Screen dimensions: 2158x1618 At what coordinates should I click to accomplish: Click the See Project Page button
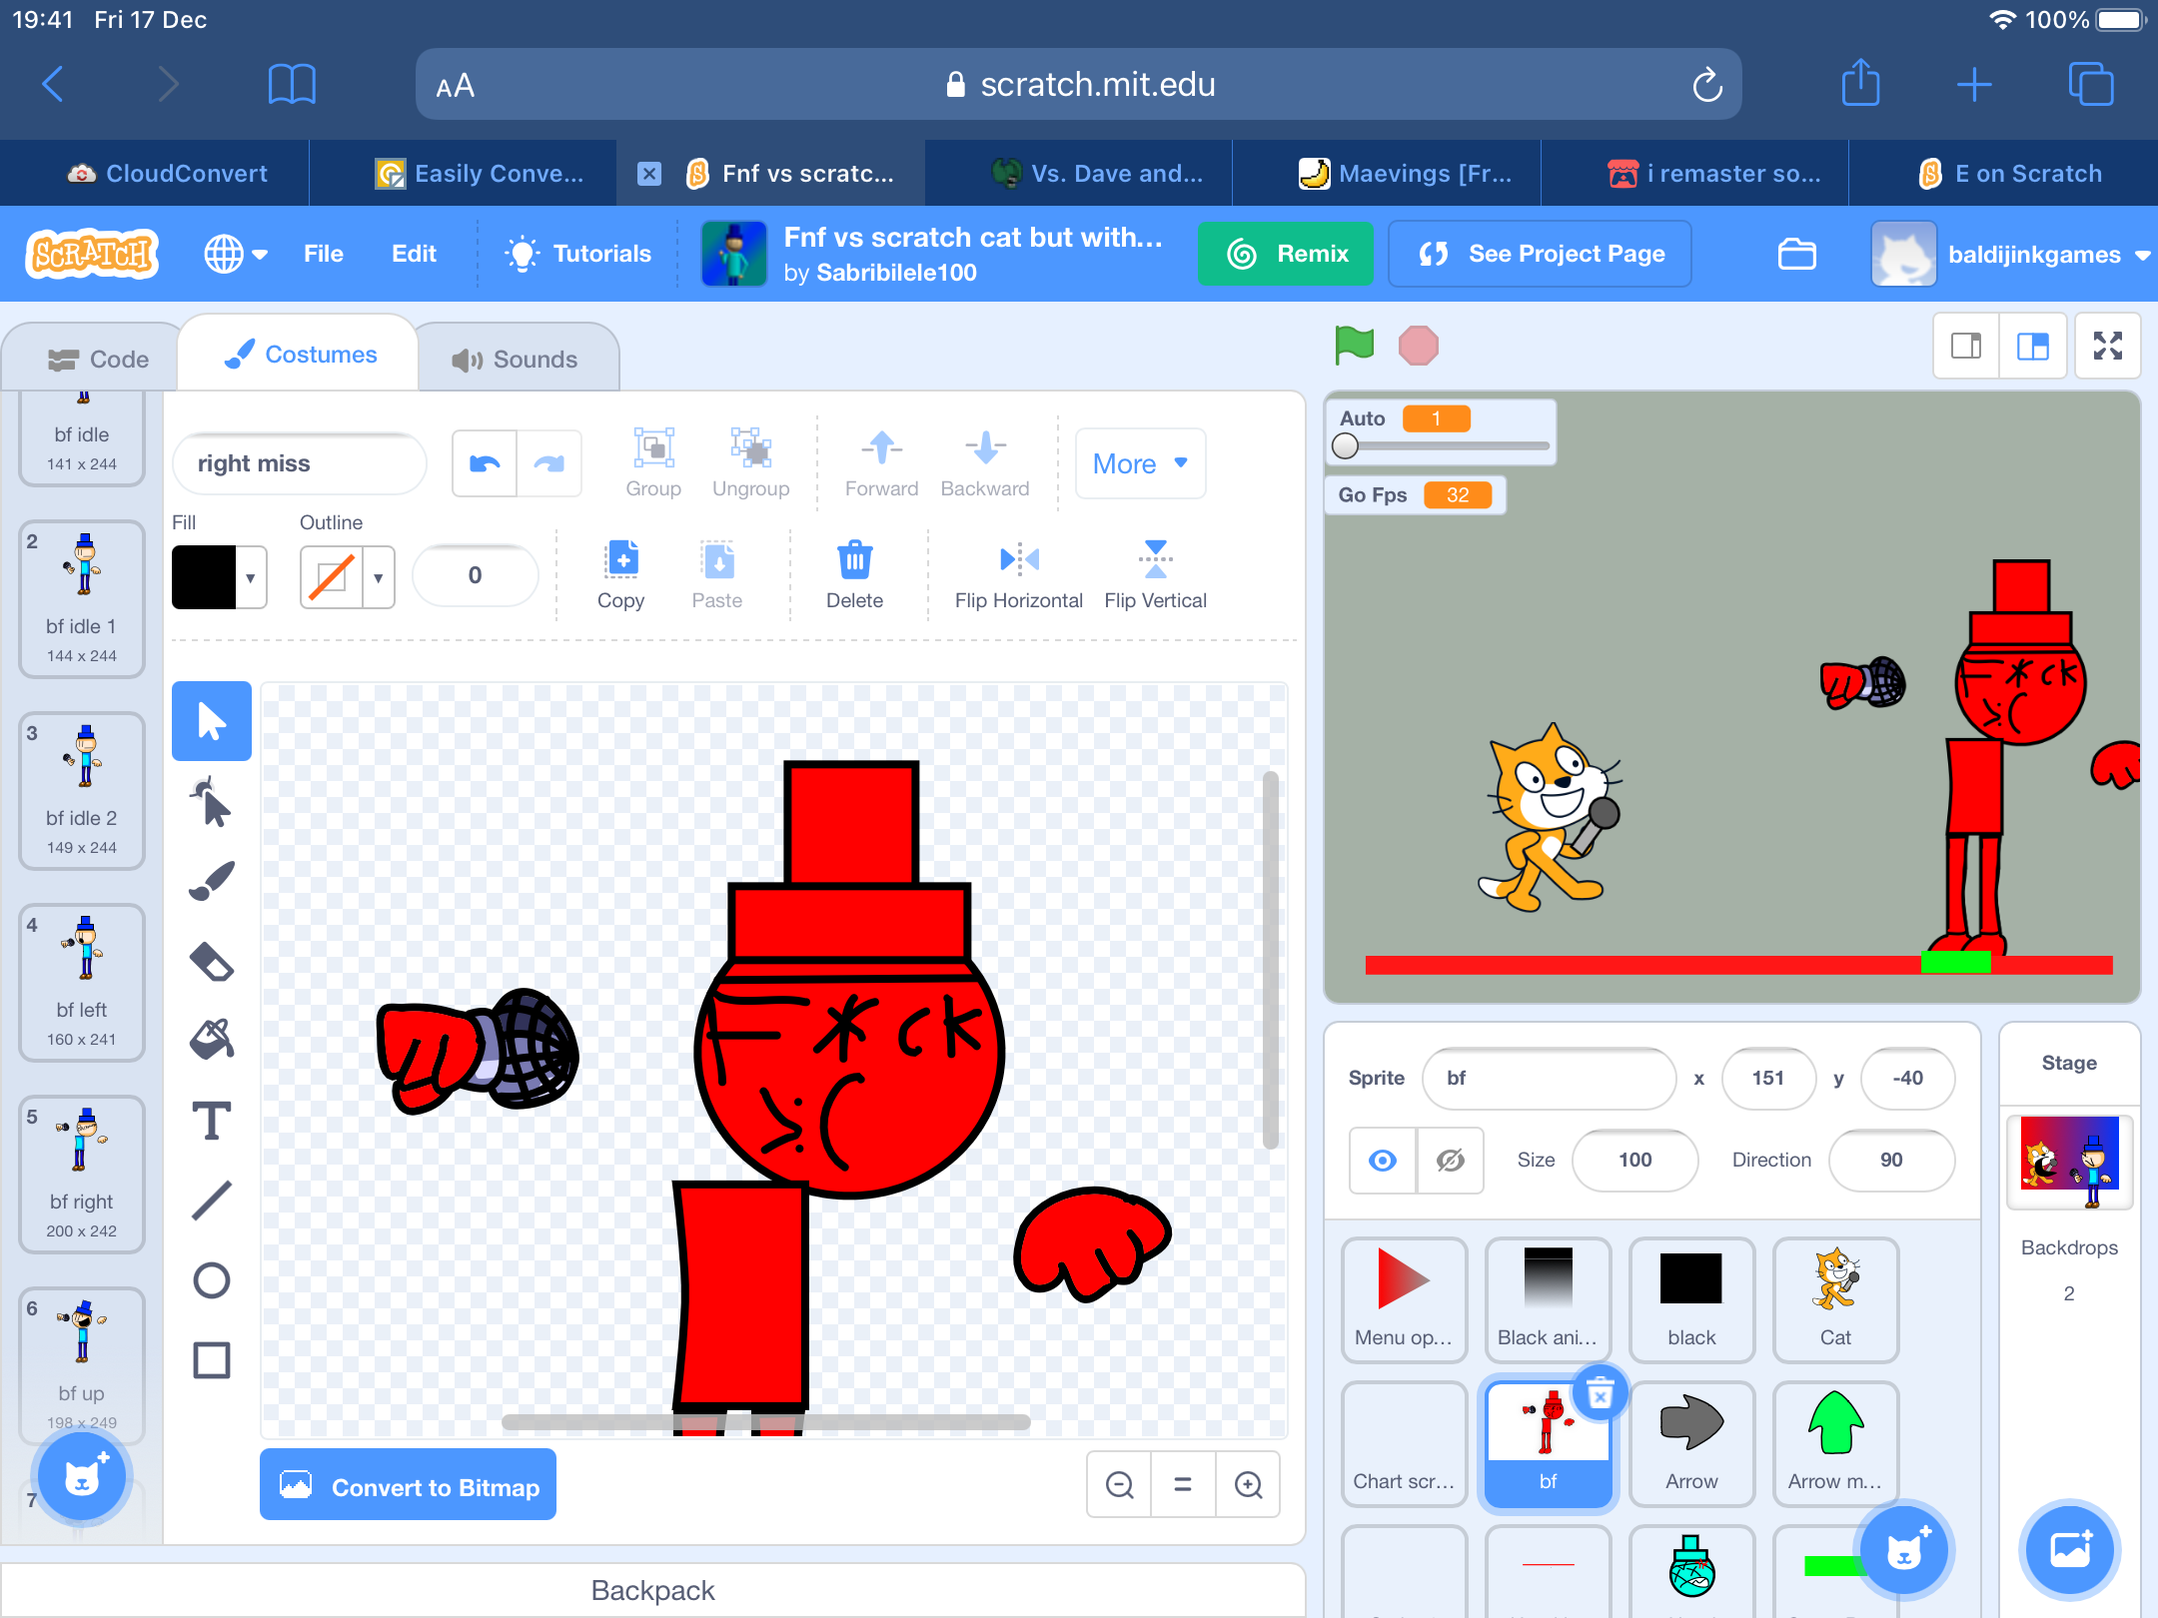[x=1540, y=254]
